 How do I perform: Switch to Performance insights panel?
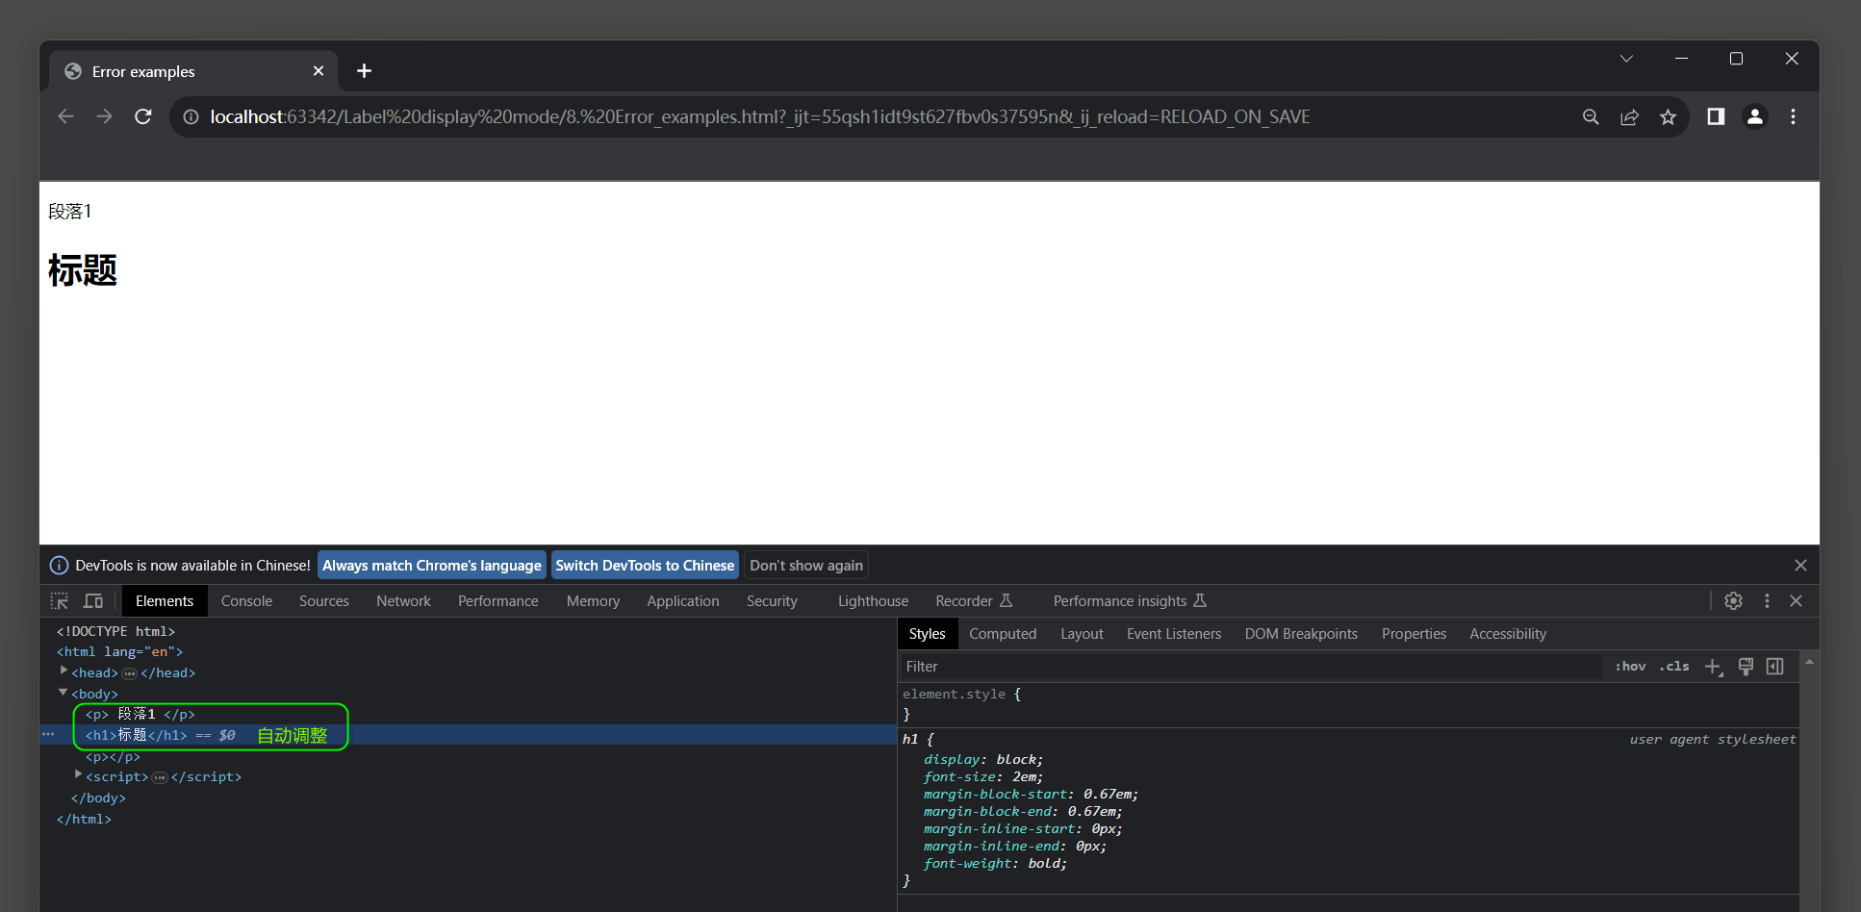tap(1130, 601)
